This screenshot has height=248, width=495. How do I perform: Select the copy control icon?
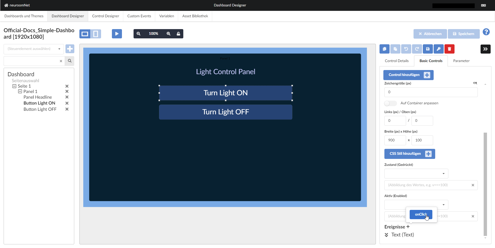coord(384,49)
